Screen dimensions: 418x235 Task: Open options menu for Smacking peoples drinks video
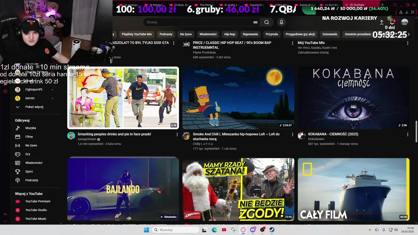tap(177, 134)
